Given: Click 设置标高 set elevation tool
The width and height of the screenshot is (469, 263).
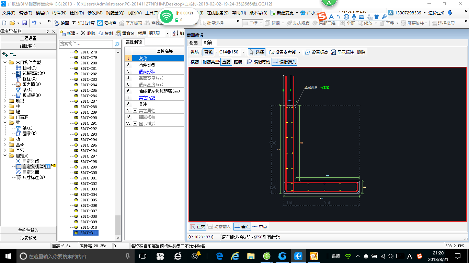Looking at the screenshot, I should pos(317,52).
